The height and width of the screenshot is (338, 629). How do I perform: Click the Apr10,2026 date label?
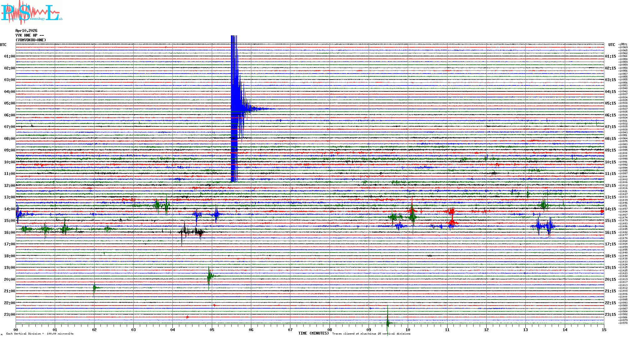tap(26, 31)
